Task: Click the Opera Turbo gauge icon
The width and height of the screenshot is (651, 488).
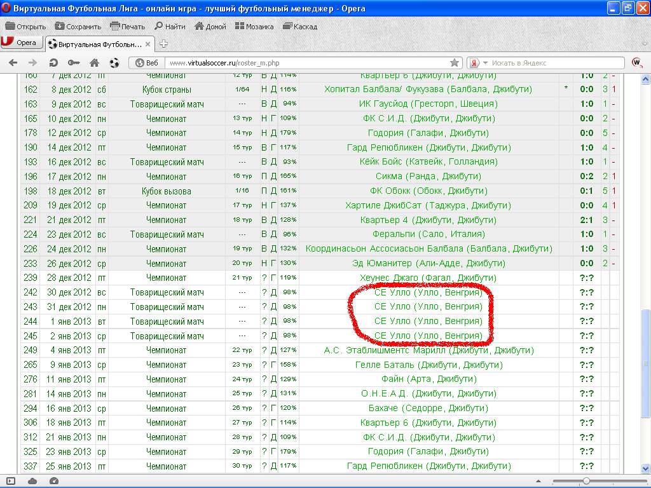Action: (x=54, y=482)
